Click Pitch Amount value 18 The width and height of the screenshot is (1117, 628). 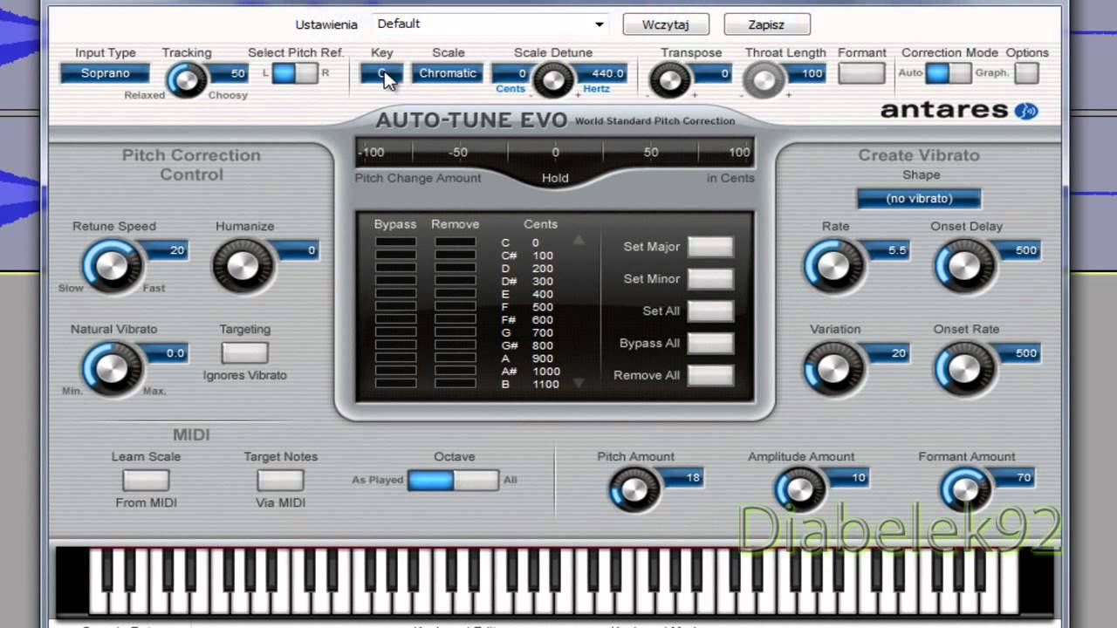click(684, 477)
